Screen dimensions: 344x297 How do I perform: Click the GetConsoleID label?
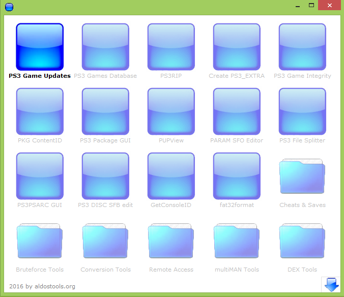pyautogui.click(x=171, y=205)
